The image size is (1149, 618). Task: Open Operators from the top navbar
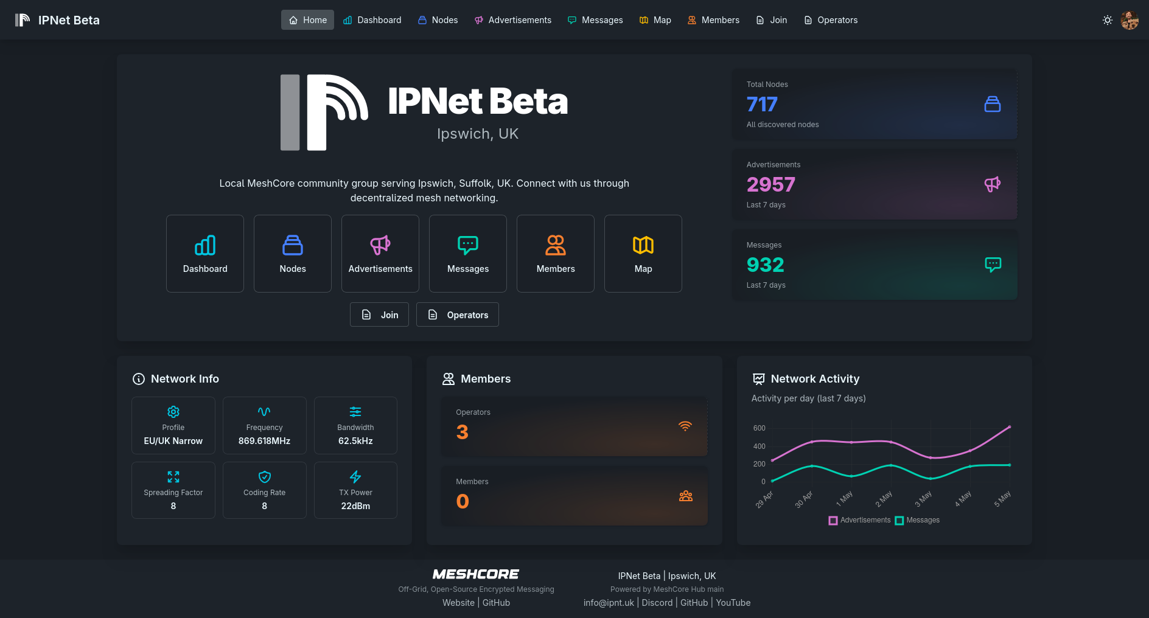tap(831, 20)
